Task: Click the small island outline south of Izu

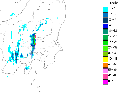Action: pos(36,72)
